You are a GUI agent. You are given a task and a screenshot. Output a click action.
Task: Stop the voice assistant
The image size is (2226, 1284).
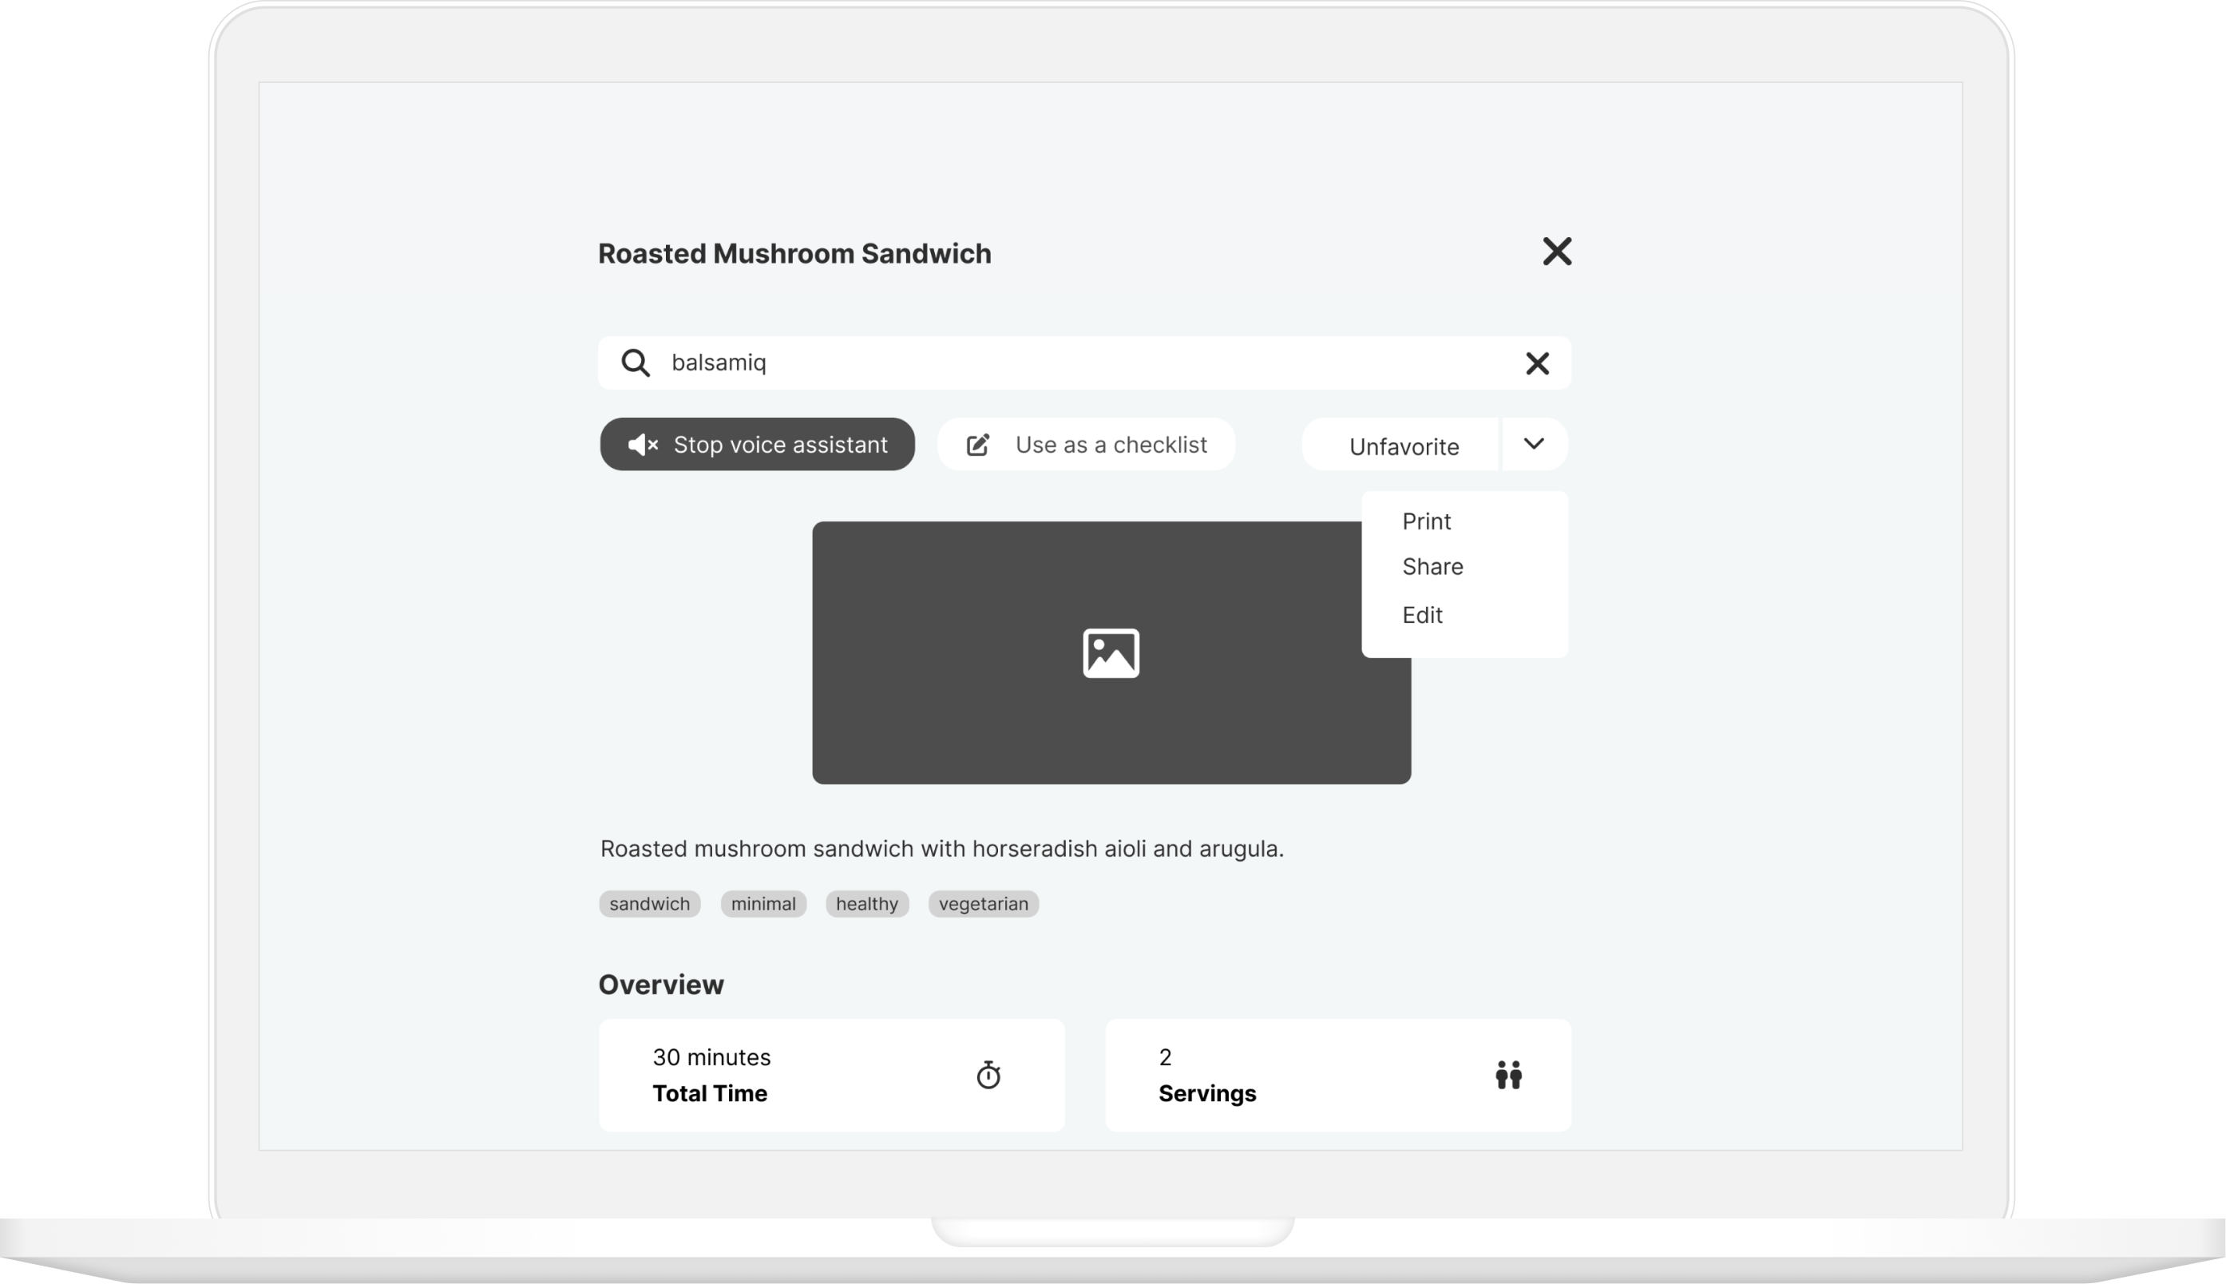(x=757, y=445)
